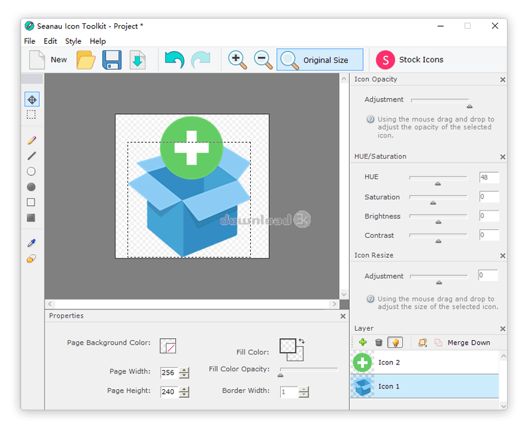Click layer list scroll down arrow
The height and width of the screenshot is (439, 531).
(x=503, y=406)
